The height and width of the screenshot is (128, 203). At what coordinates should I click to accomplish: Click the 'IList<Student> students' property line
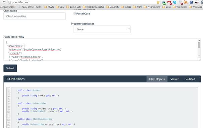tap(47, 111)
